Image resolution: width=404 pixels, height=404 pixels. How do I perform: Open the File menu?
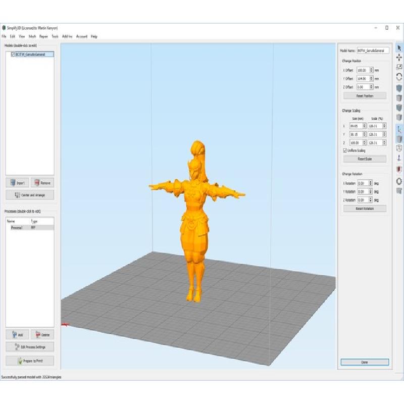(x=4, y=36)
